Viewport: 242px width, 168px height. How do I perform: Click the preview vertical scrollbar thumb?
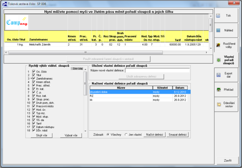pyautogui.click(x=211, y=25)
